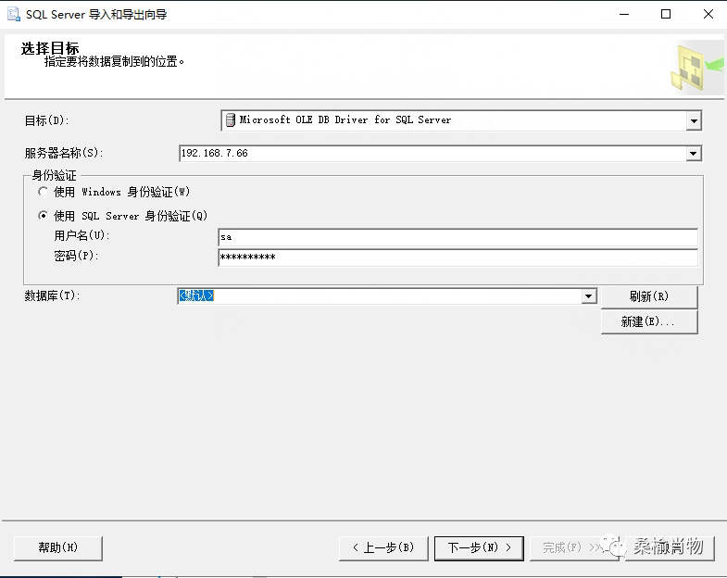Expand the database (数据库) dropdown arrow

pos(589,296)
